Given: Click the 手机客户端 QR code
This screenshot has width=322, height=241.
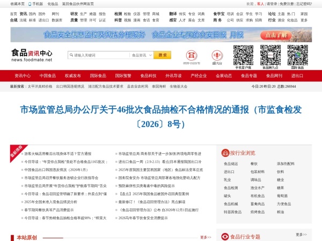Looking at the screenshot, I should pyautogui.click(x=243, y=55).
